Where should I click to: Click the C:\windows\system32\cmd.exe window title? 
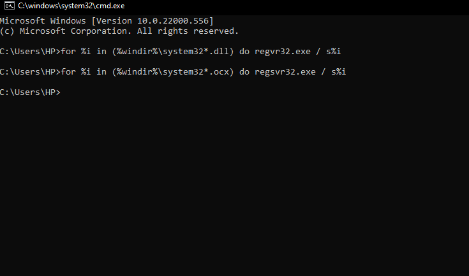[70, 6]
